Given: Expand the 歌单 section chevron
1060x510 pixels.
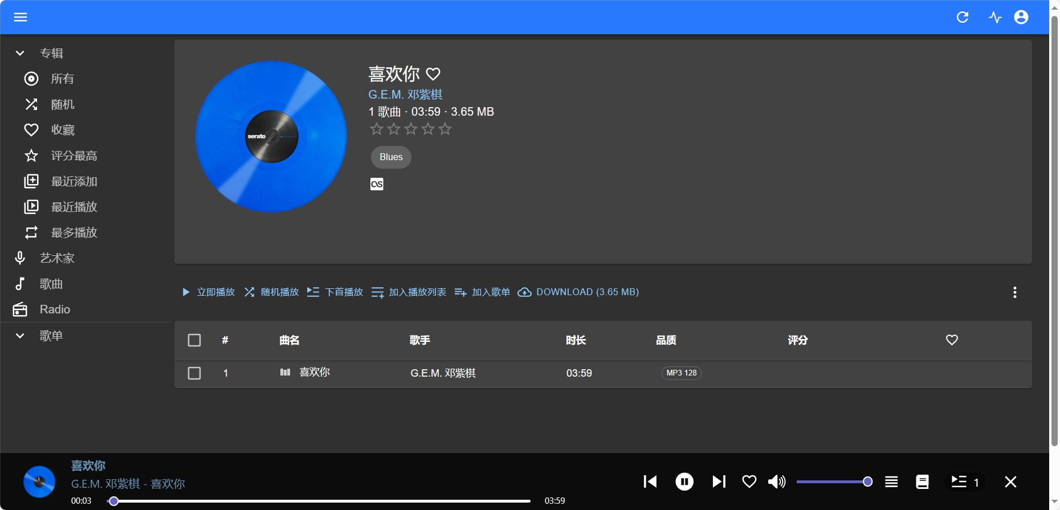Looking at the screenshot, I should point(20,336).
